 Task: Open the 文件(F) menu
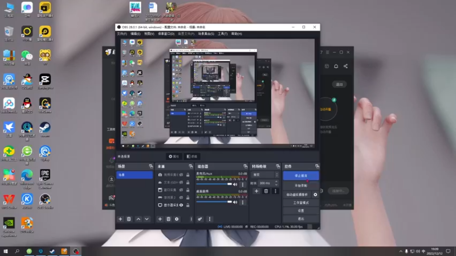click(122, 34)
